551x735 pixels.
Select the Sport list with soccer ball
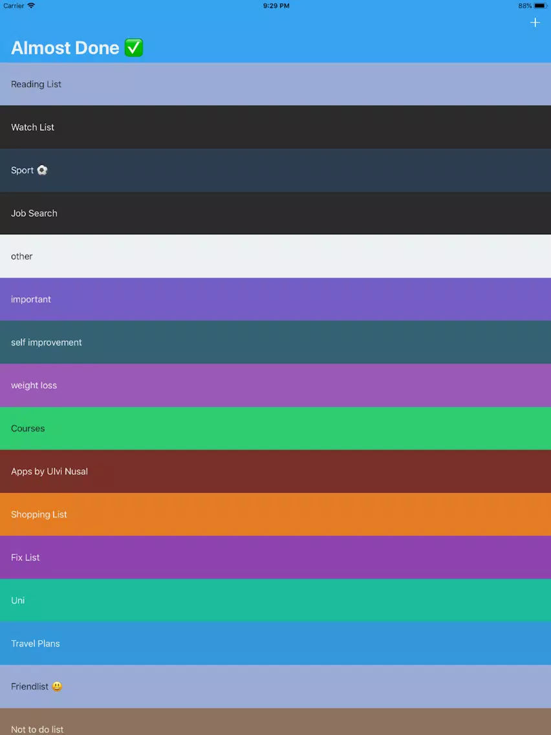coord(275,170)
